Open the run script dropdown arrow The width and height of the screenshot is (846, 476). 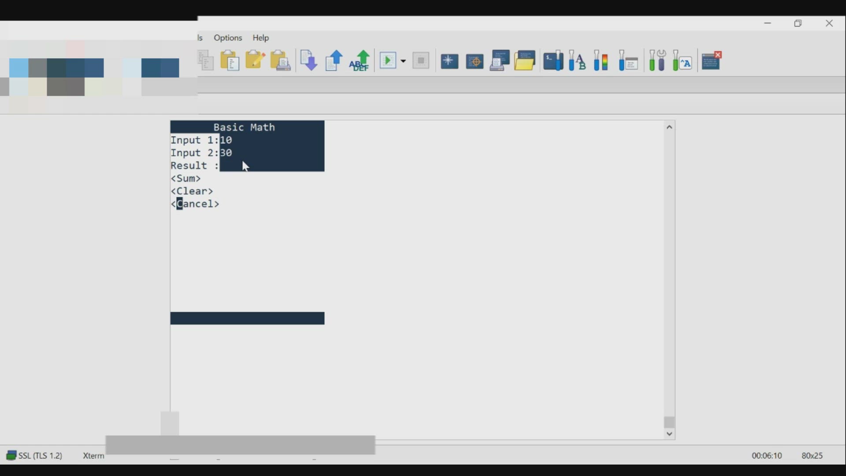pyautogui.click(x=403, y=61)
